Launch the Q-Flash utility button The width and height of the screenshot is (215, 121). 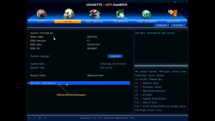point(178,25)
